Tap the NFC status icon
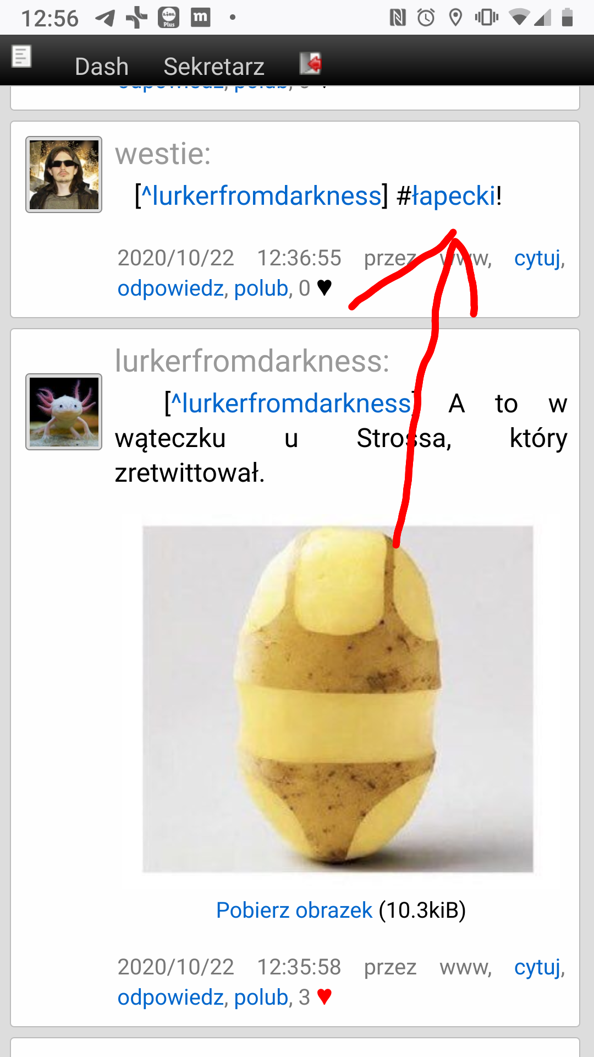The image size is (594, 1057). pyautogui.click(x=398, y=18)
